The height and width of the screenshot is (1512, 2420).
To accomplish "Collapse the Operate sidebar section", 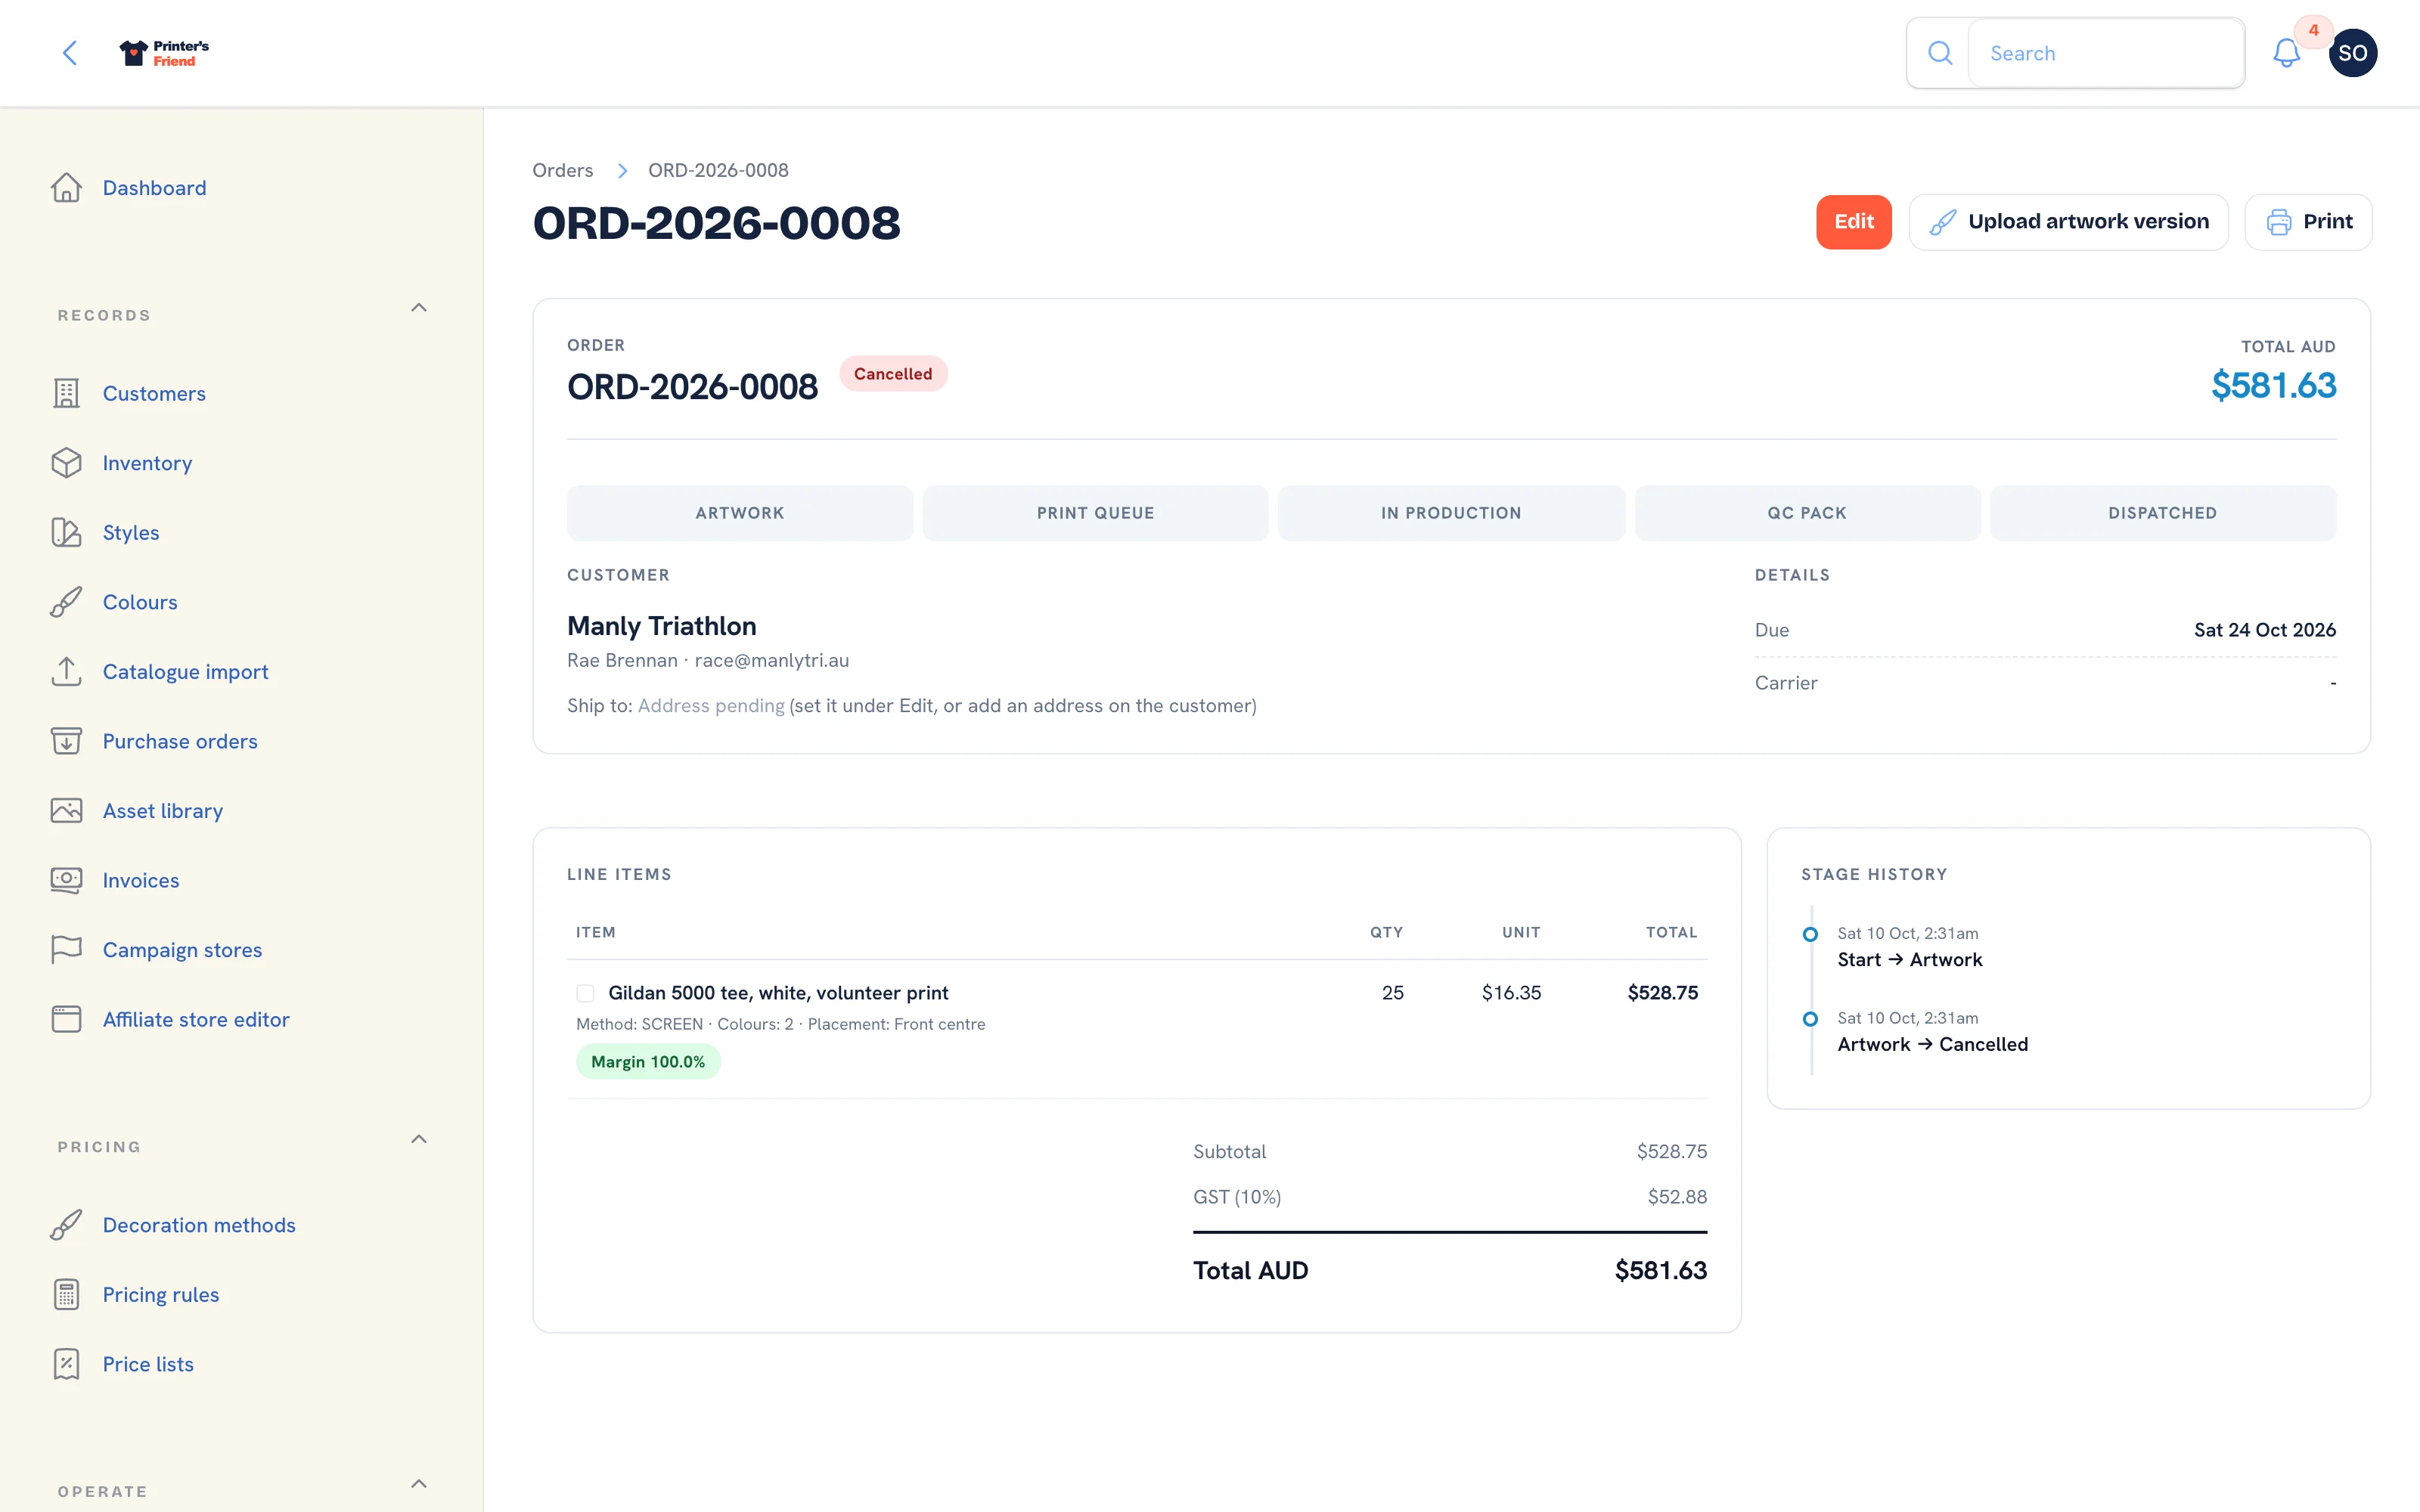I will click(419, 1484).
